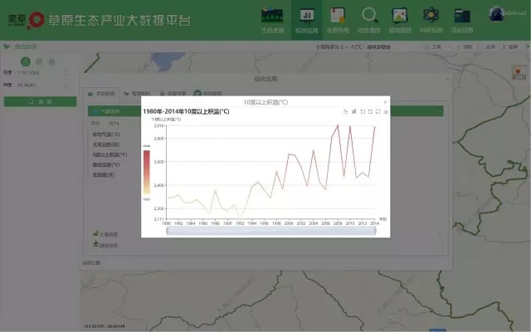
Task: Download chart as image icon
Action: tap(386, 110)
